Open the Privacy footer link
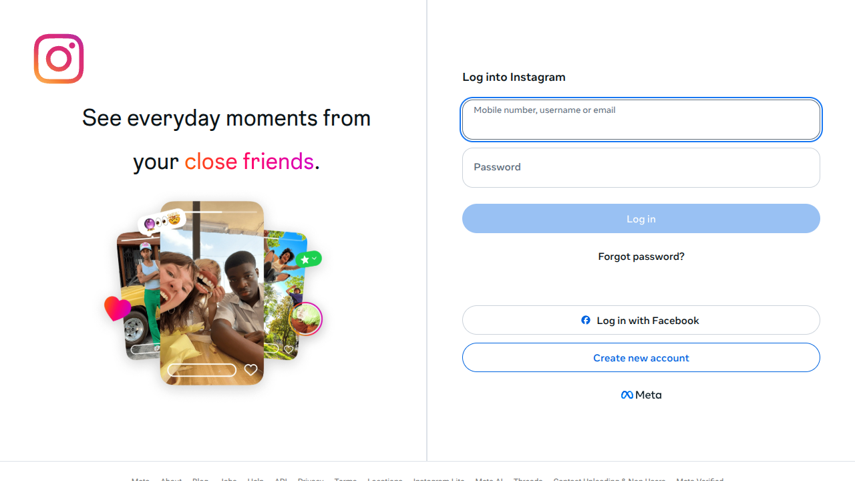 coord(310,480)
